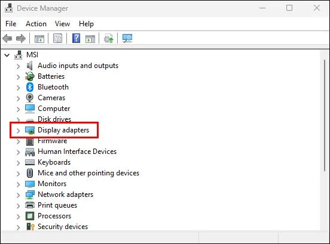Open the File menu

tap(11, 24)
